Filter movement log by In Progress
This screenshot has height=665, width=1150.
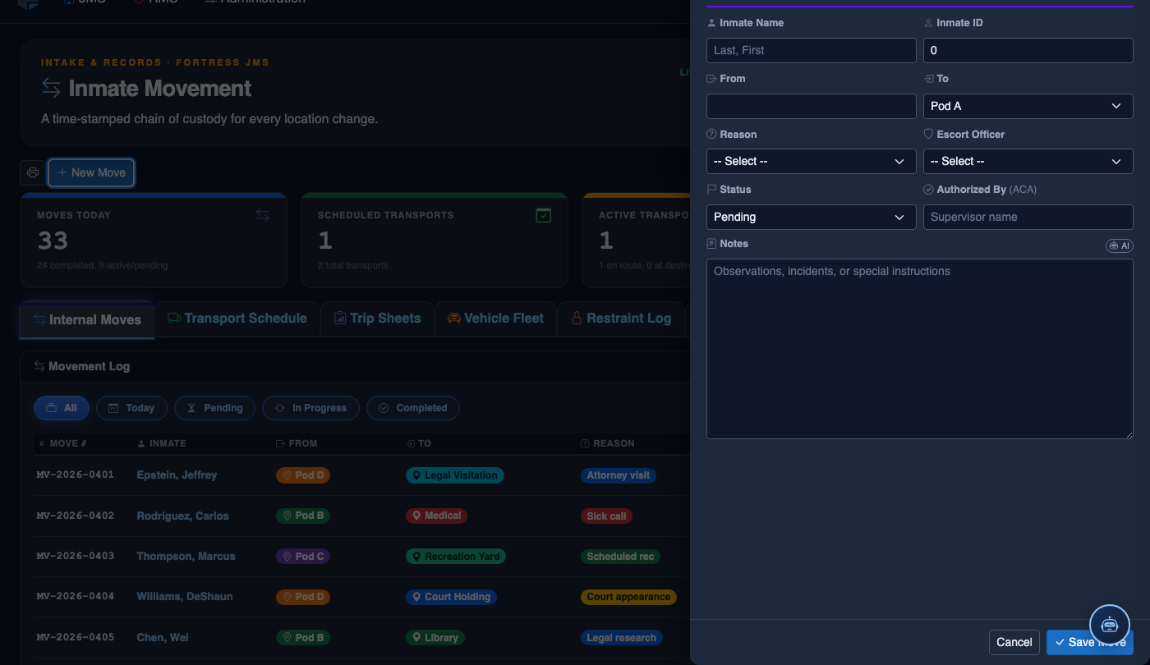point(310,408)
